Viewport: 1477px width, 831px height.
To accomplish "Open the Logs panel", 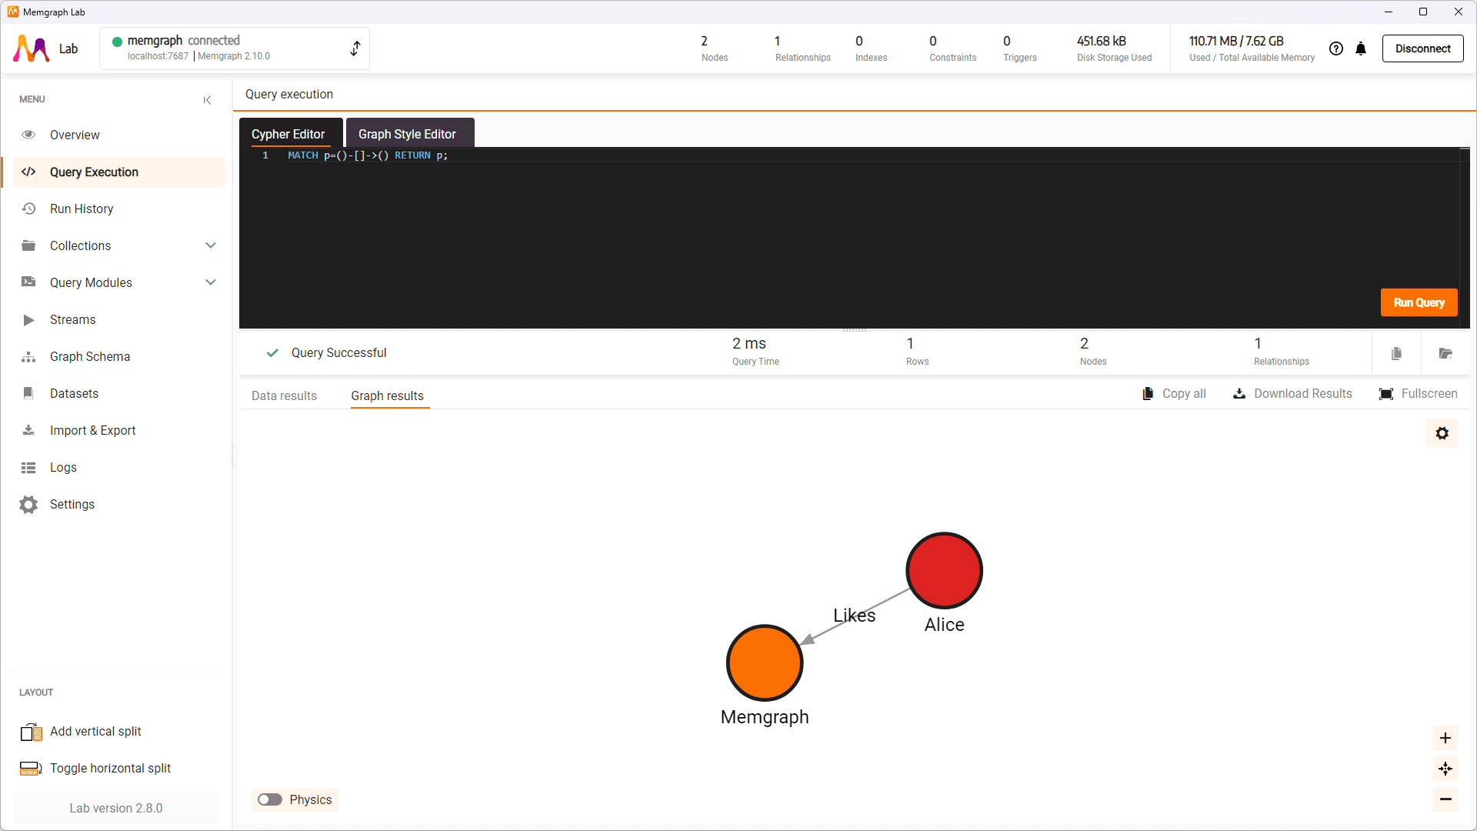I will [x=62, y=467].
